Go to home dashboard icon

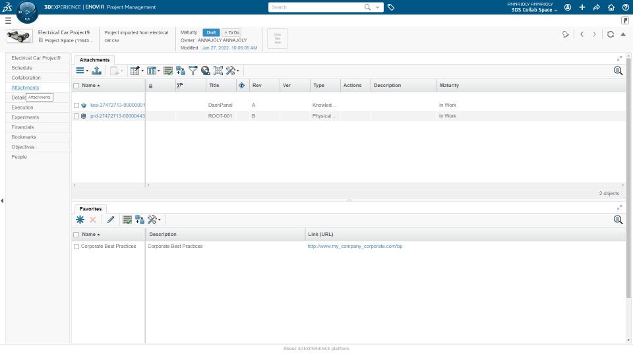611,7
